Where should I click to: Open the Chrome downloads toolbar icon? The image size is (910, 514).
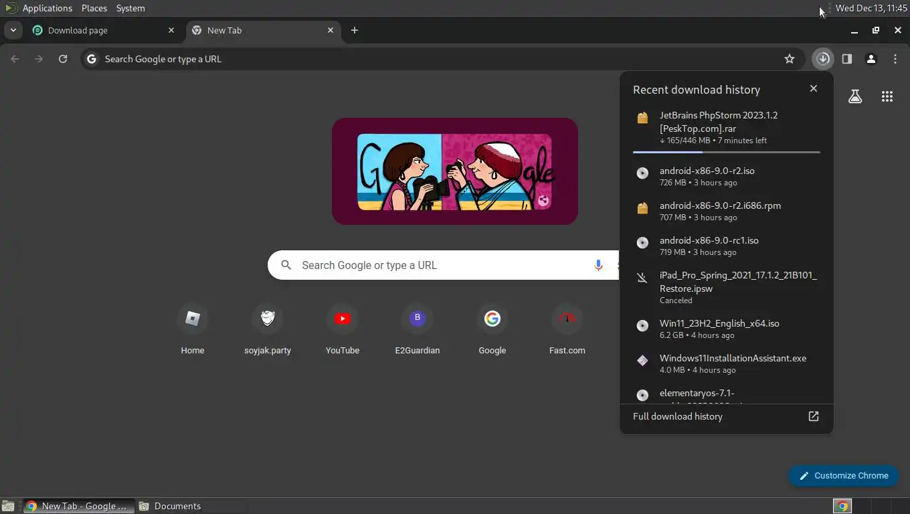pos(823,59)
